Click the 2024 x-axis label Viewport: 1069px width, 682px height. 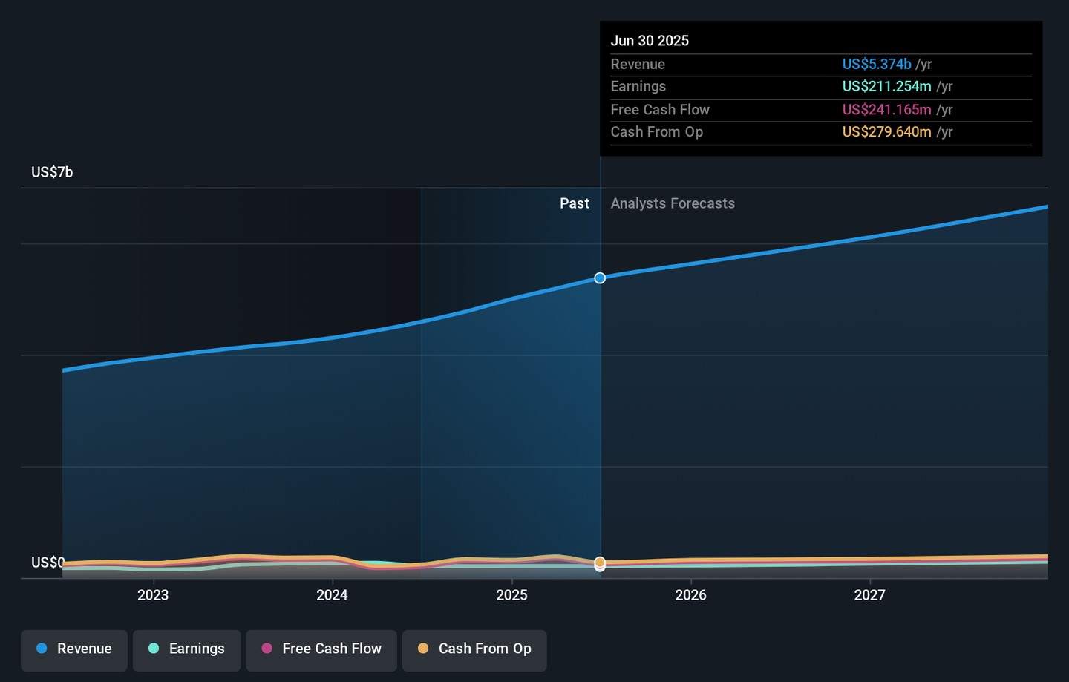click(332, 595)
